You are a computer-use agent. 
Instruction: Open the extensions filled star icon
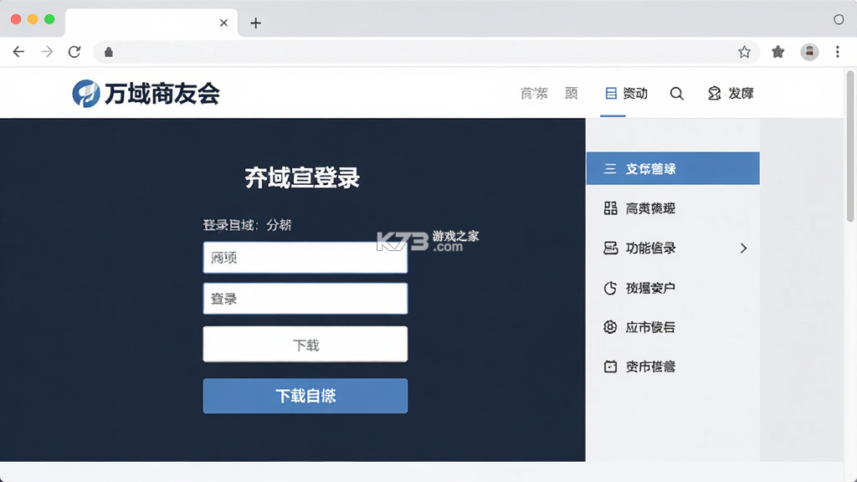point(777,52)
